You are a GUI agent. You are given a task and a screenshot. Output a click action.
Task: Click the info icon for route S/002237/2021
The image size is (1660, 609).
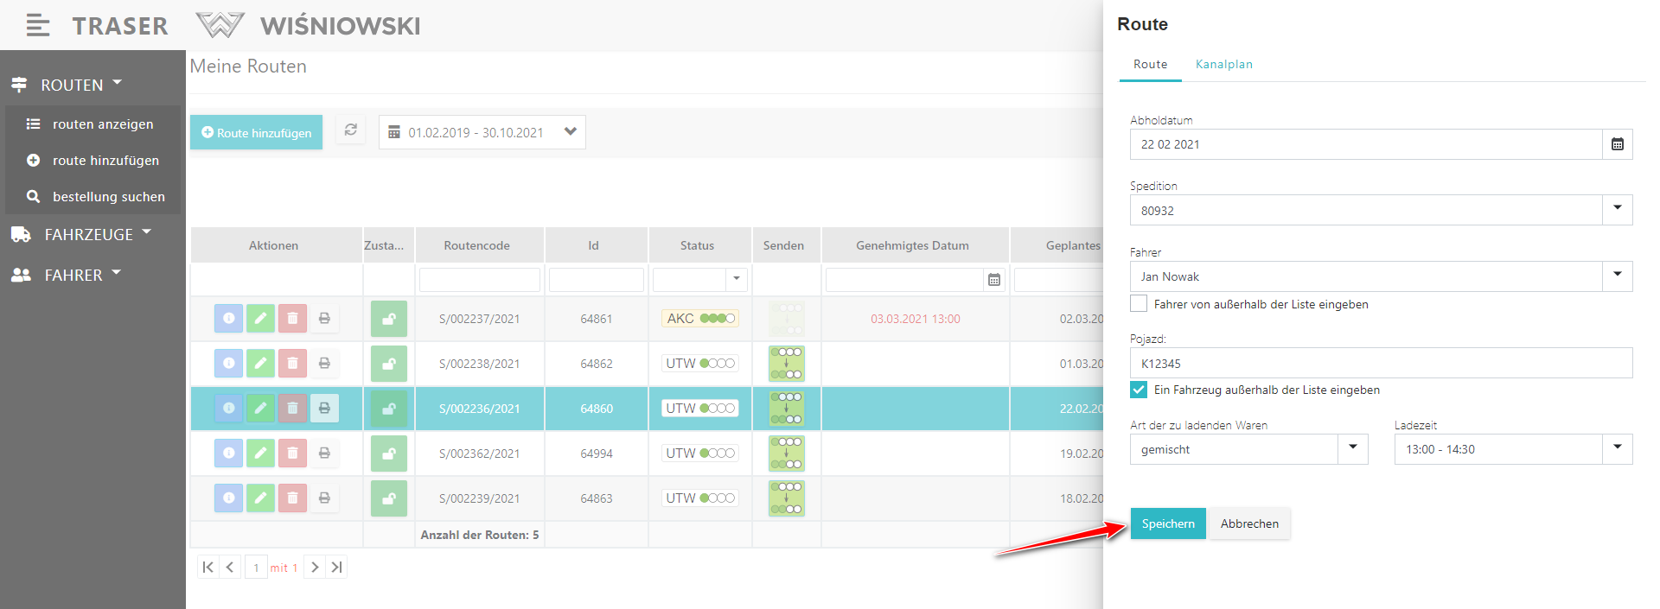[228, 319]
